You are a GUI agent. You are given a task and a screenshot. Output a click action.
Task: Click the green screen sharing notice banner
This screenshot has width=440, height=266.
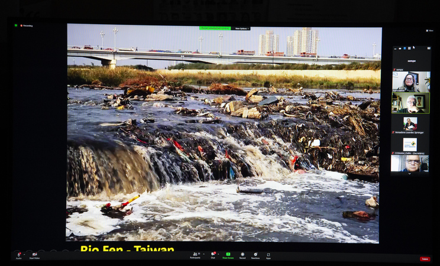click(x=215, y=28)
